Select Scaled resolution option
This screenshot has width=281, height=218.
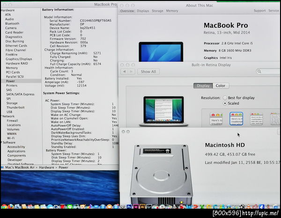pos(225,103)
